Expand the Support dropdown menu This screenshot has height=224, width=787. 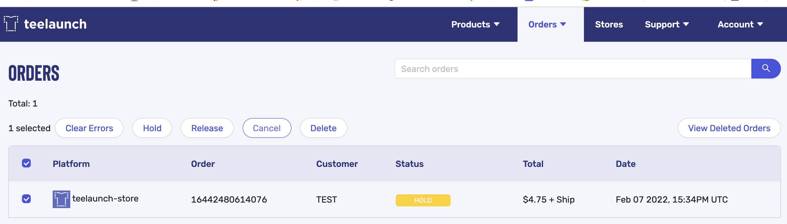click(x=666, y=24)
